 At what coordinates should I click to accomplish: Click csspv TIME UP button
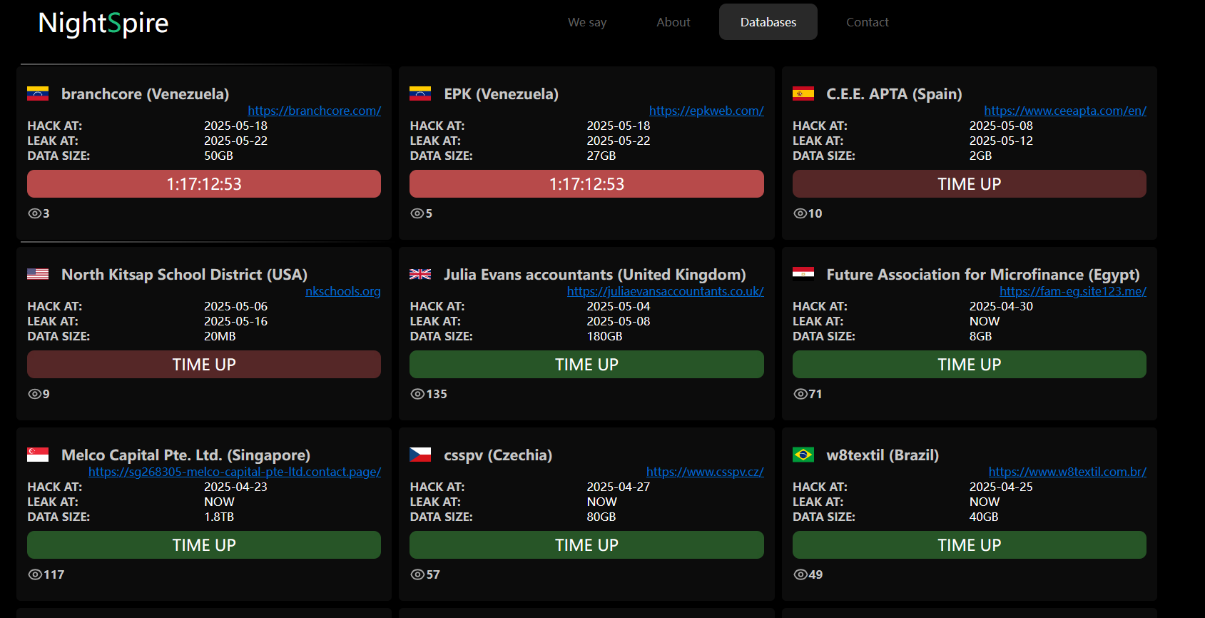(x=586, y=544)
